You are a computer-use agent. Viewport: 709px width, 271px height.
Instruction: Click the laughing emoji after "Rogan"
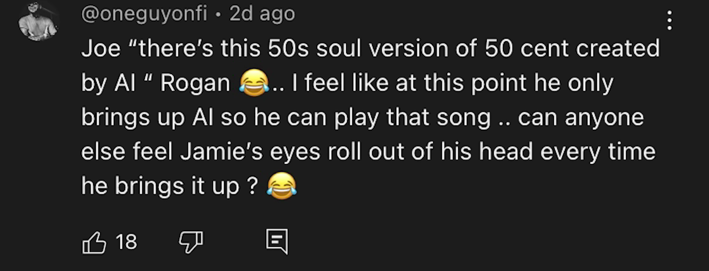[x=254, y=83]
